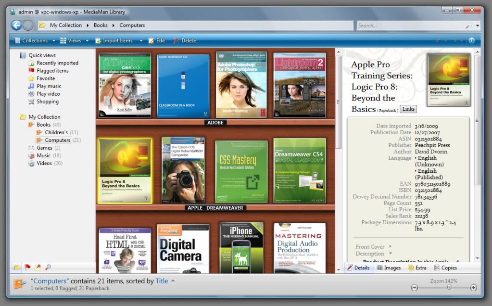Select the CSS Mastery book cover
The image size is (492, 306).
(x=241, y=172)
